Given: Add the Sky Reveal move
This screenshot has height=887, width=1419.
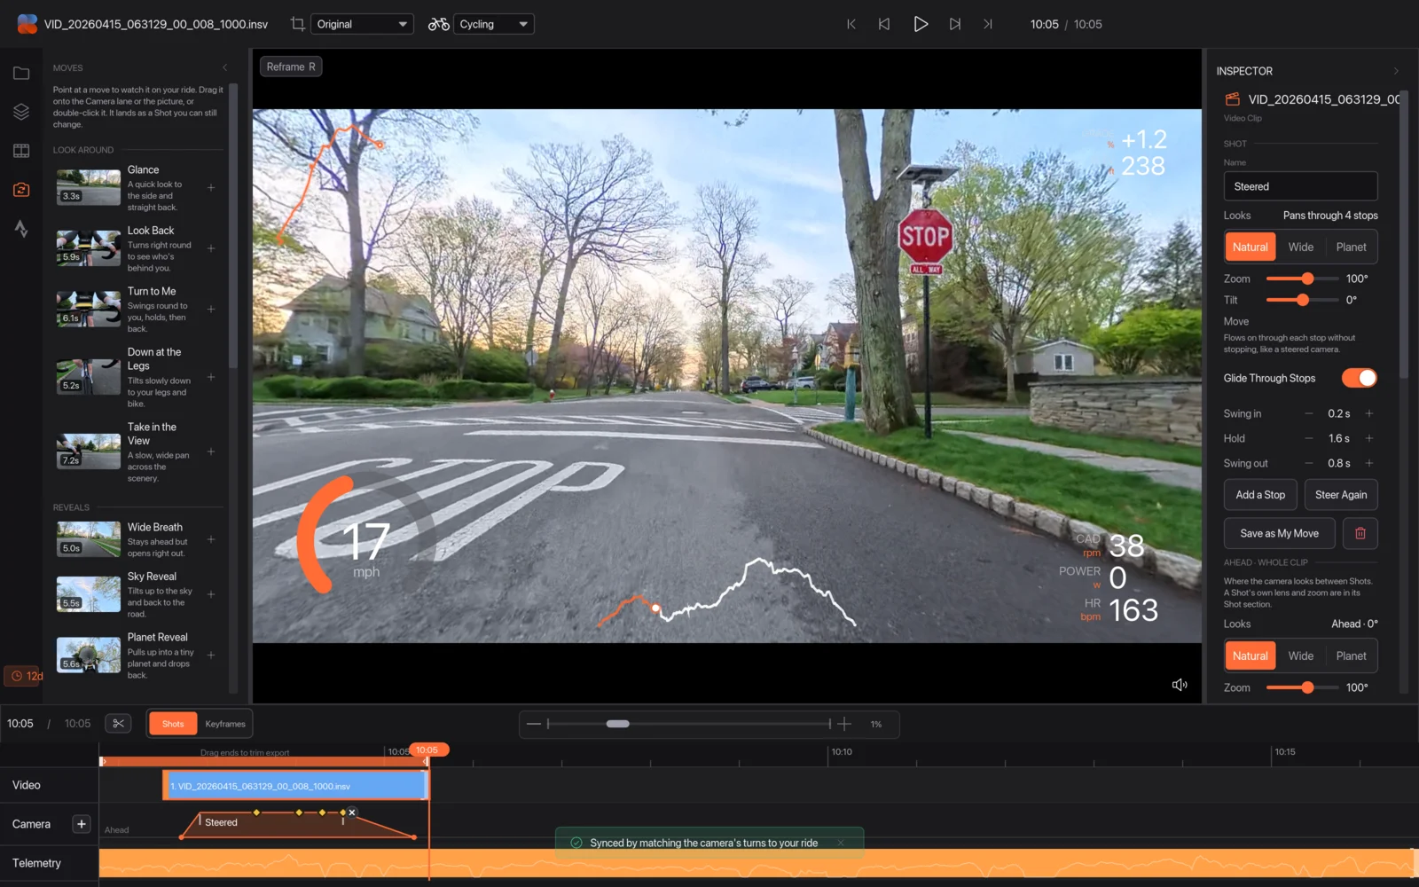Looking at the screenshot, I should point(211,594).
